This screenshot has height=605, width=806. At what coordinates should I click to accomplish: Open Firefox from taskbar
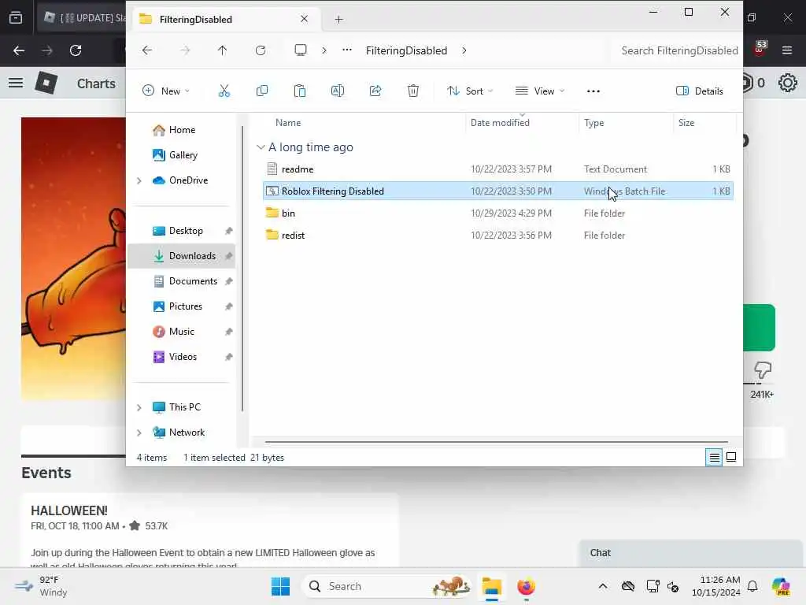pos(526,586)
